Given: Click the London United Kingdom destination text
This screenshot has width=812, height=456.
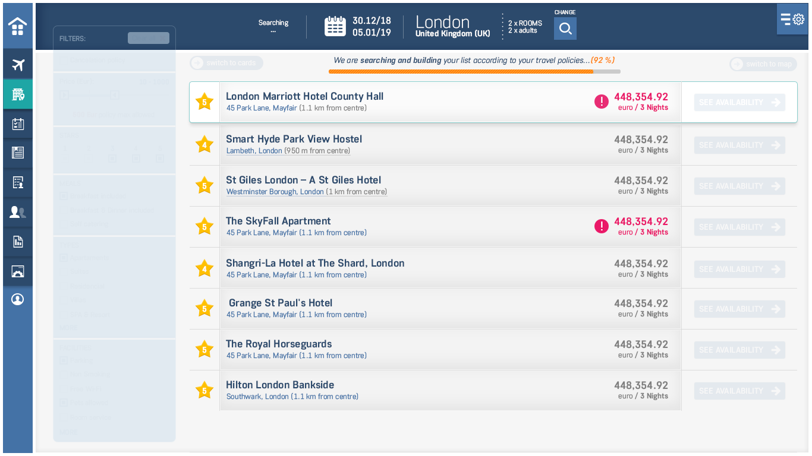Looking at the screenshot, I should click(453, 27).
